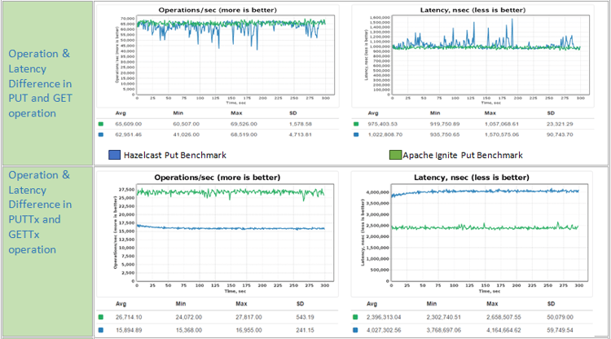
Task: Click the latency maximum 2,658,507.55
Action: click(503, 317)
